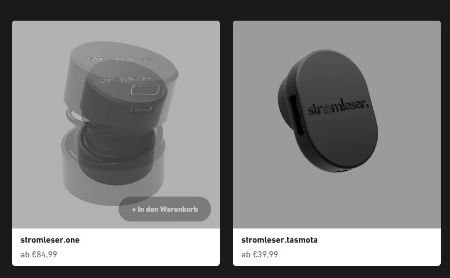Click the topmost stromleser logo on one device

click(x=123, y=59)
